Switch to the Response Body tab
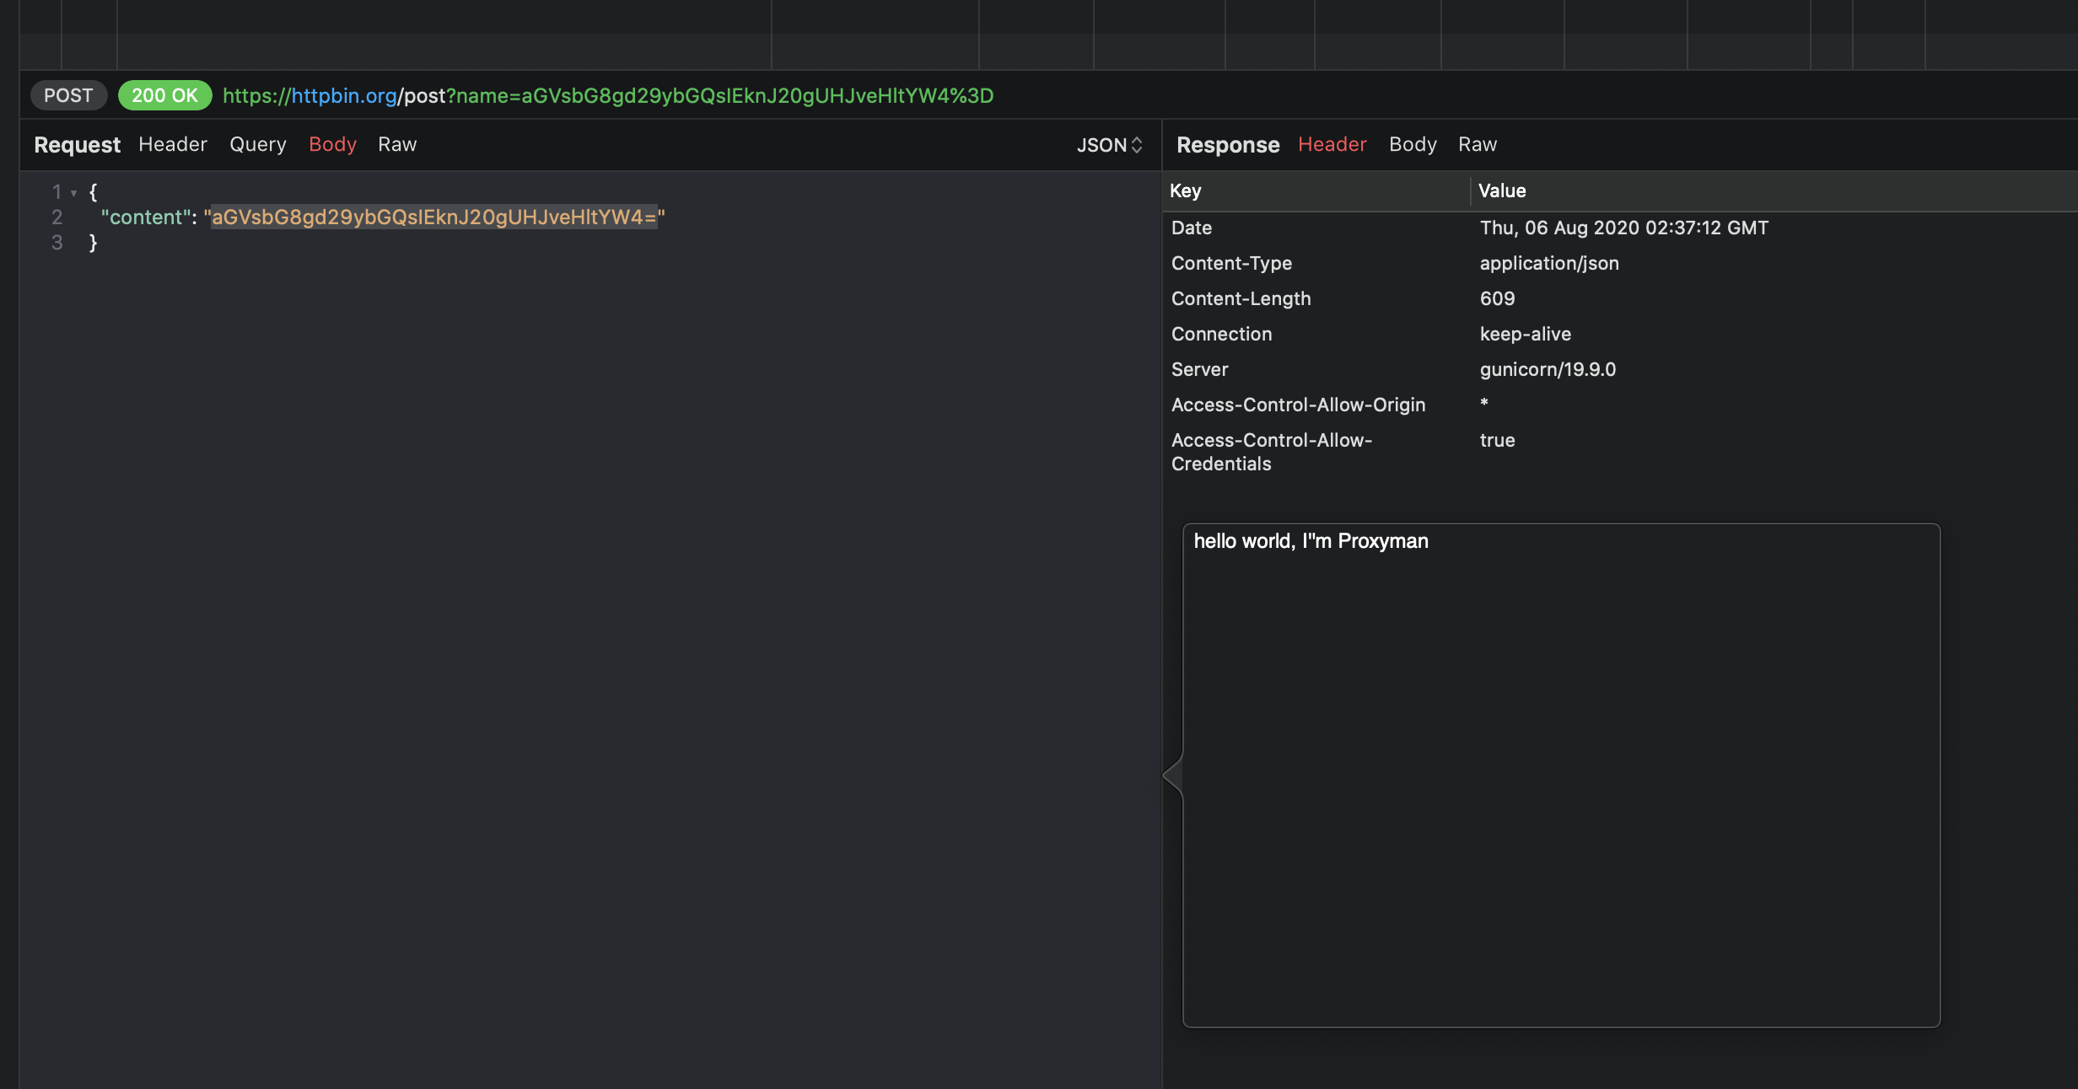2078x1089 pixels. coord(1413,144)
